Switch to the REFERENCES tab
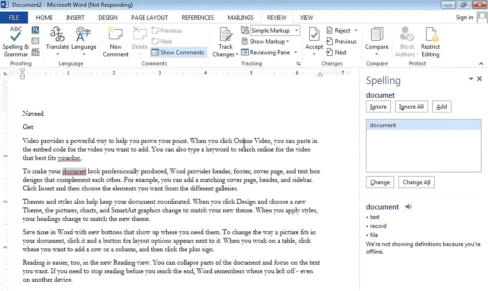The width and height of the screenshot is (488, 291). 198,18
